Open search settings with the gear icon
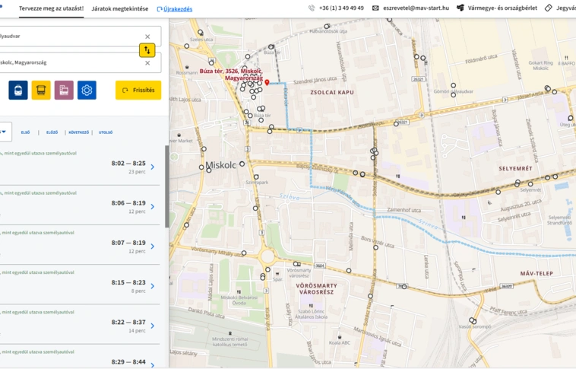This screenshot has height=369, width=576. click(x=87, y=91)
